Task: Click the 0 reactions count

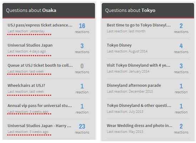Action: pyautogui.click(x=82, y=69)
